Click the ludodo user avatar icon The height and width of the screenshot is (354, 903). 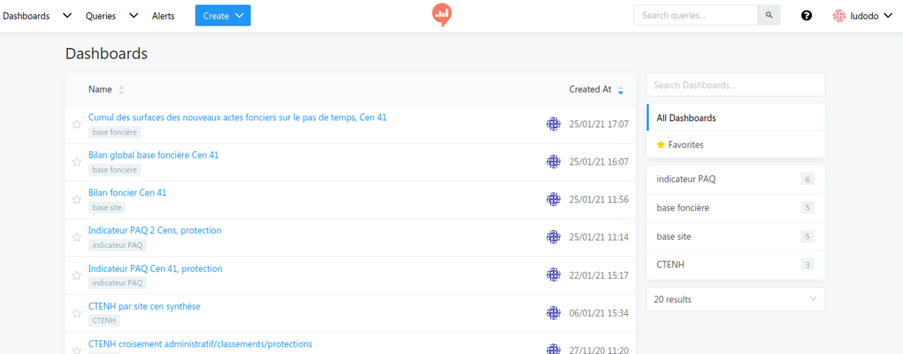pyautogui.click(x=839, y=16)
